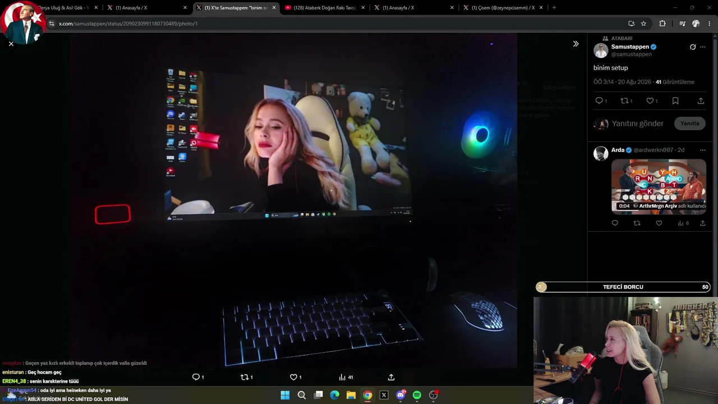Click the TEFECİ BORCU progress bar
Image resolution: width=718 pixels, height=404 pixels.
point(623,287)
